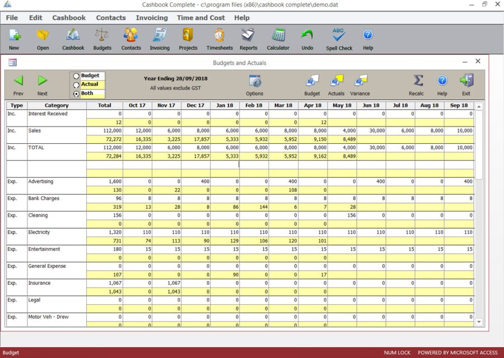This screenshot has width=504, height=358.
Task: Click the Interest Received category row
Action: click(48, 114)
